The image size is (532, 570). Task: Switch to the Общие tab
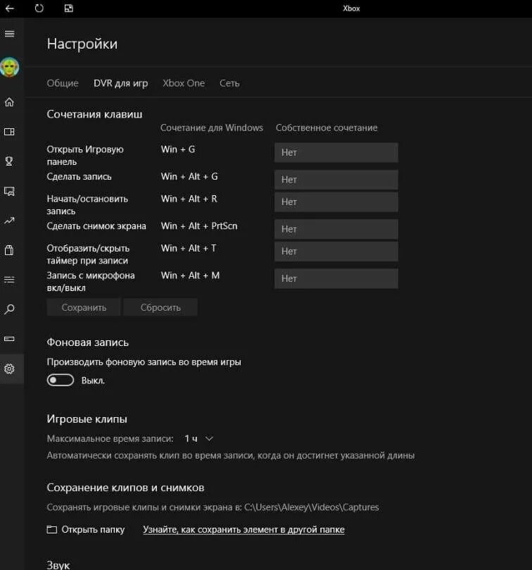(x=63, y=83)
